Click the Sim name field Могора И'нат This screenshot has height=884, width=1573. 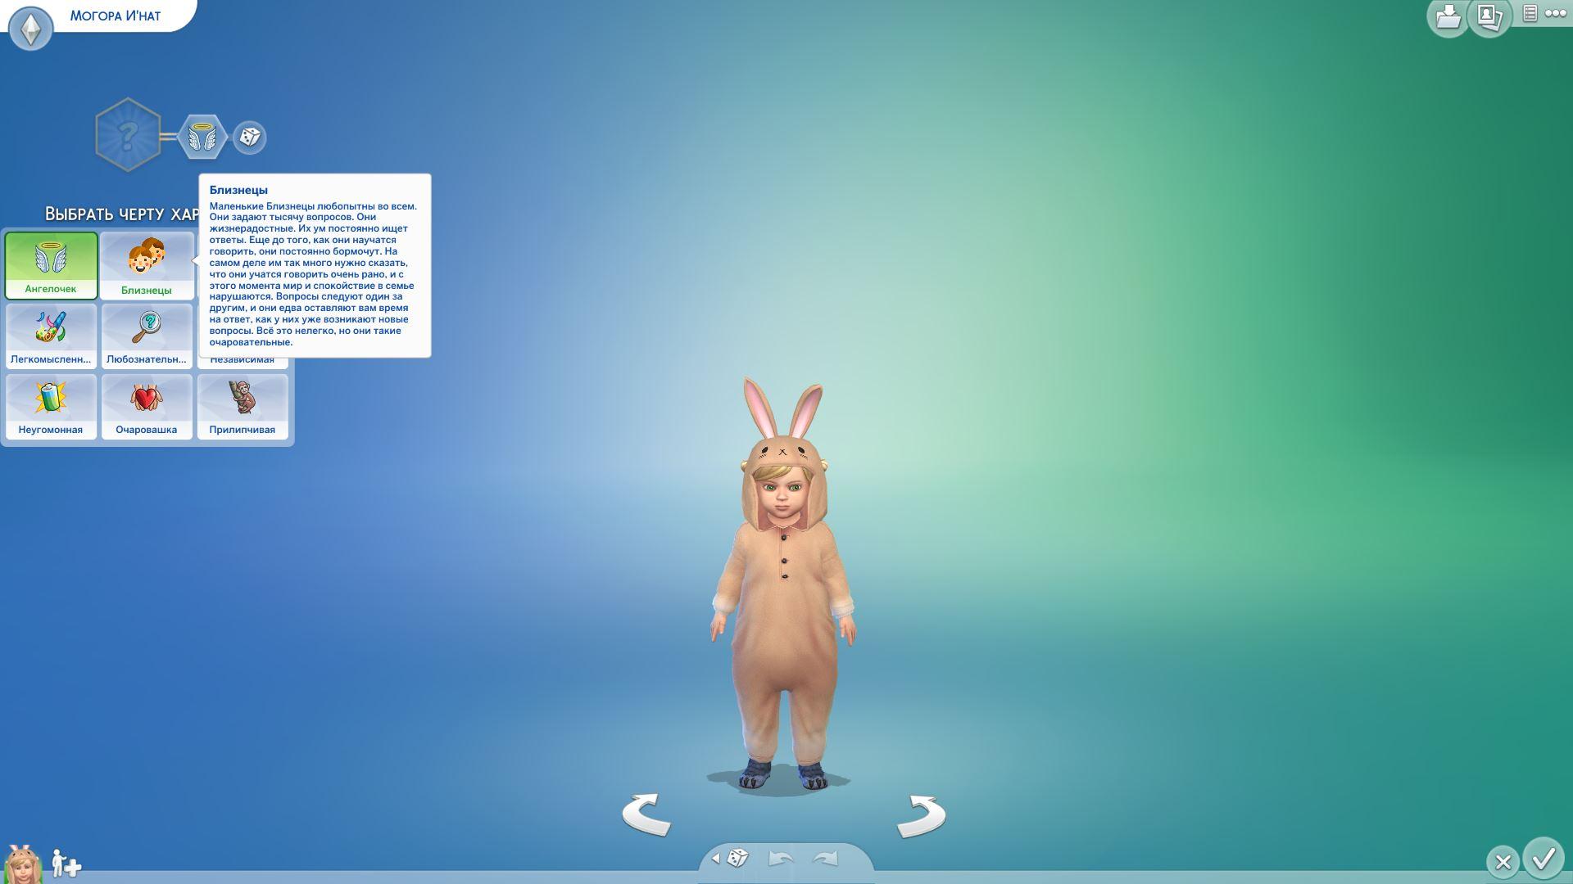[x=116, y=16]
